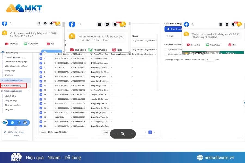This screenshot has width=245, height=163.
Task: Open 'Chức năng tương tác' sidebar item
Action: [x=14, y=80]
